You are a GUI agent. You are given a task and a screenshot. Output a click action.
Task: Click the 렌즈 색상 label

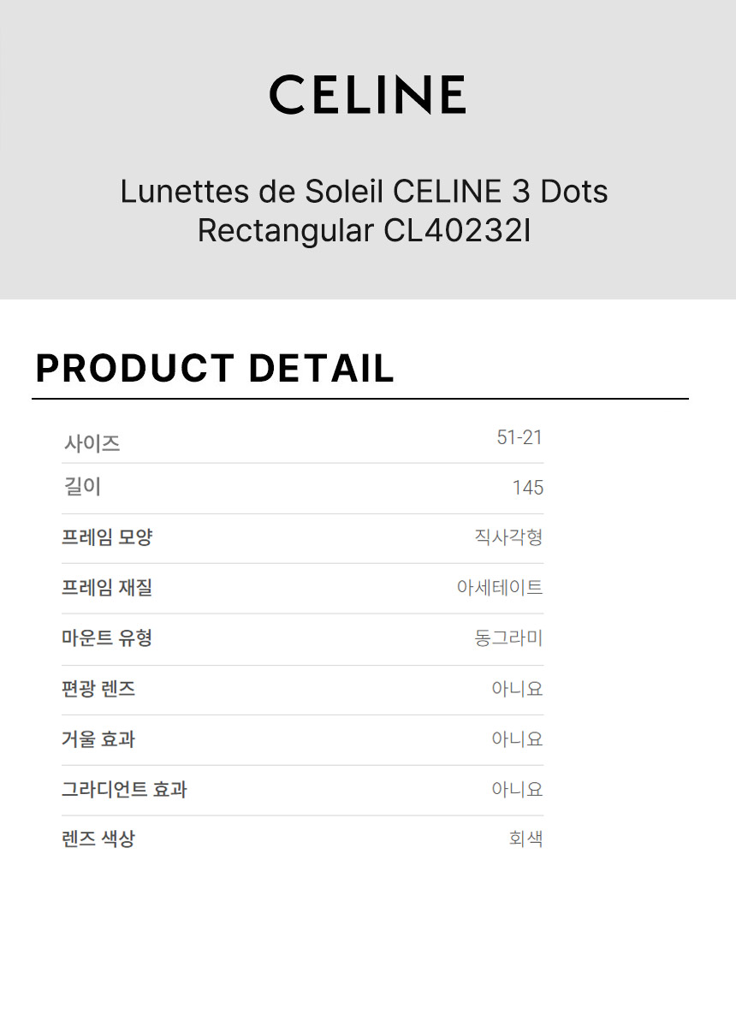click(x=98, y=839)
